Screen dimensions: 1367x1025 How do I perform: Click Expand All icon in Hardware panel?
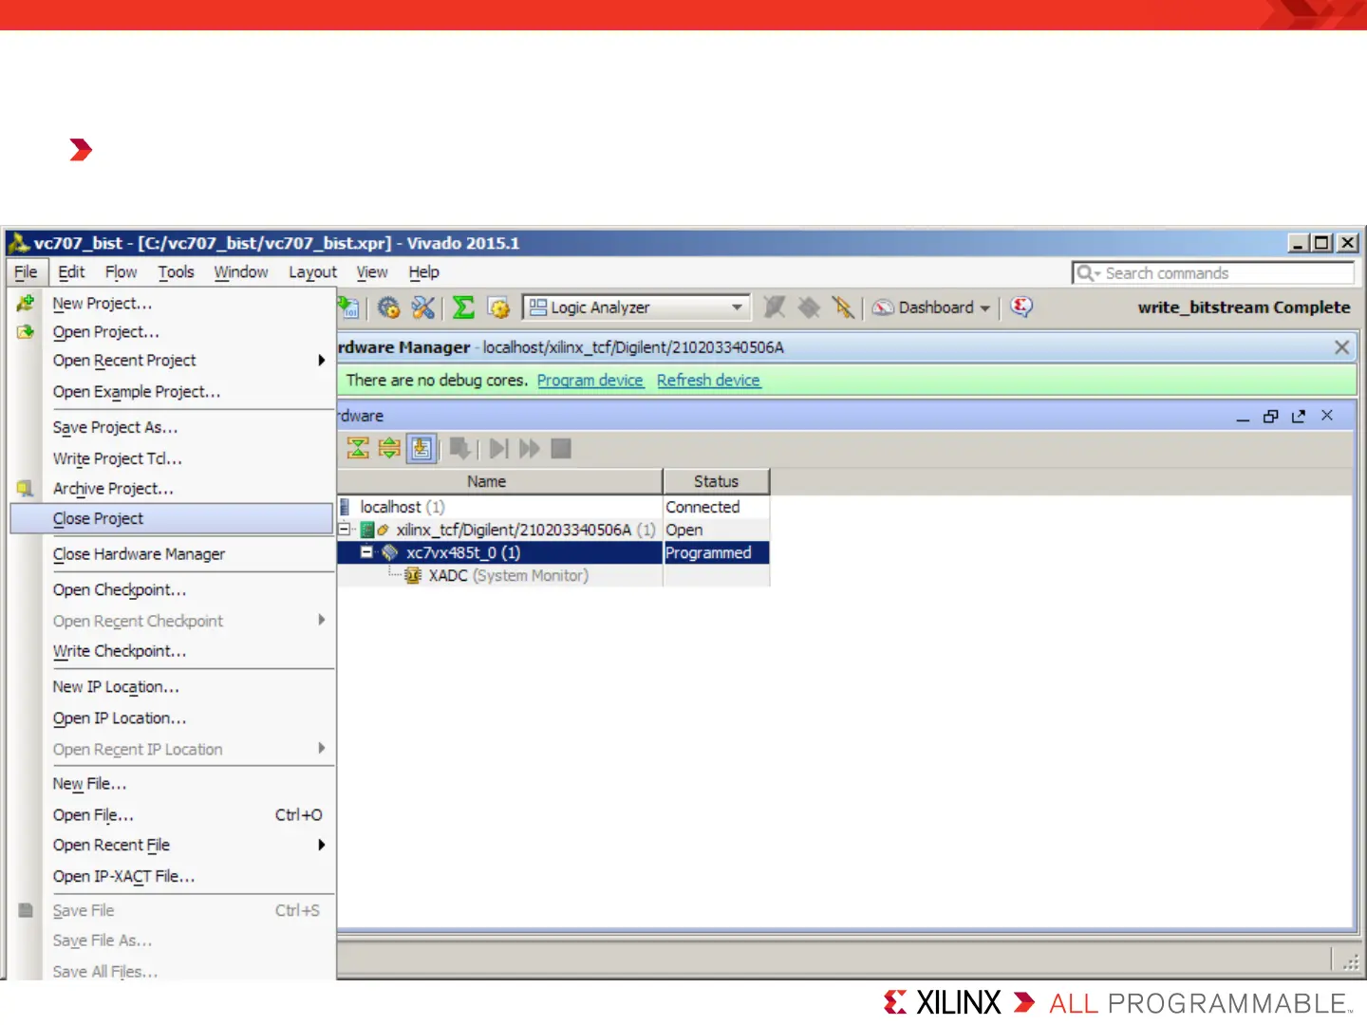tap(389, 448)
